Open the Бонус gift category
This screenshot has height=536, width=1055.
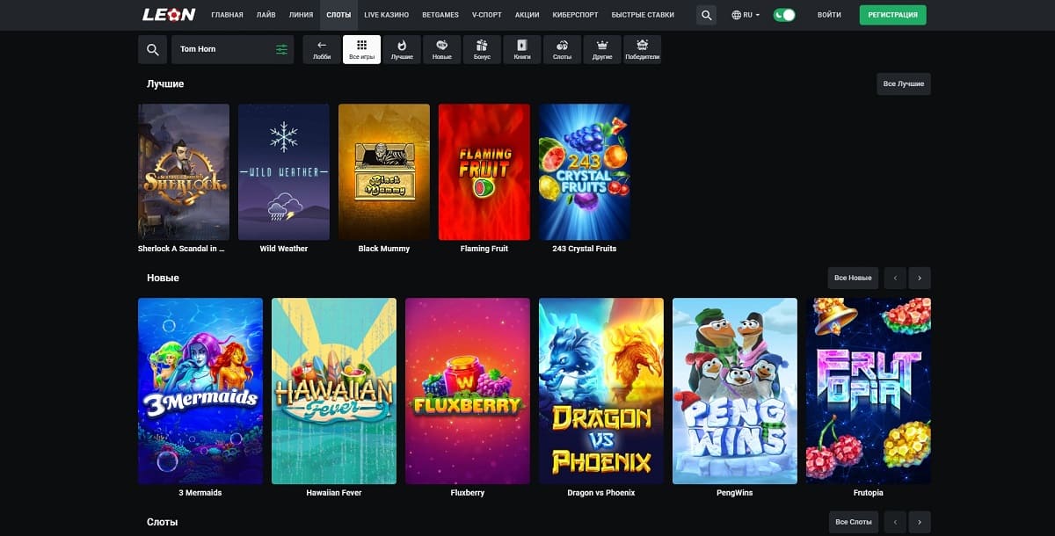click(482, 49)
